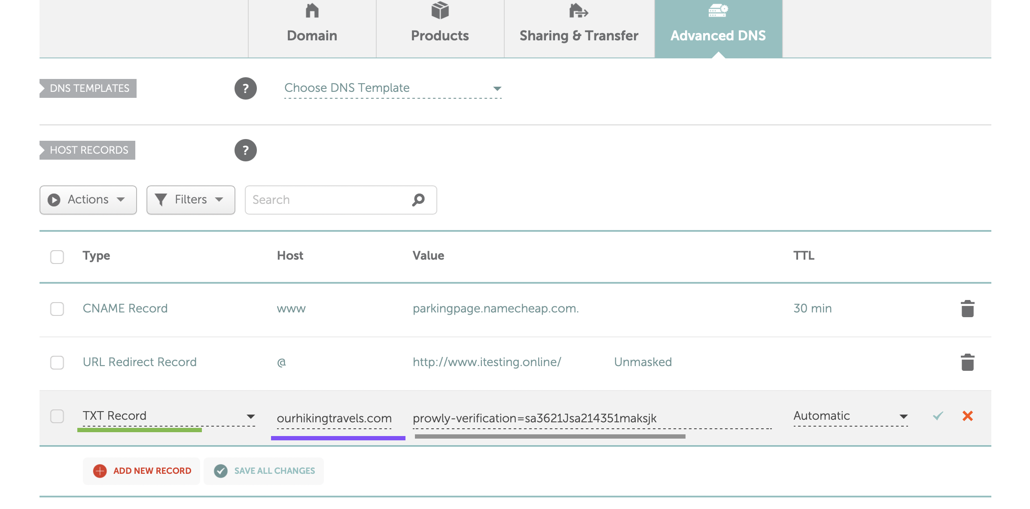
Task: Check the URL Redirect Record row checkbox
Action: (x=57, y=363)
